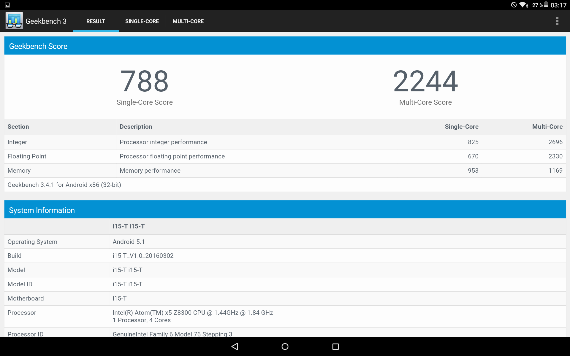The image size is (570, 356).
Task: Tap the Single-Core column header
Action: click(462, 127)
